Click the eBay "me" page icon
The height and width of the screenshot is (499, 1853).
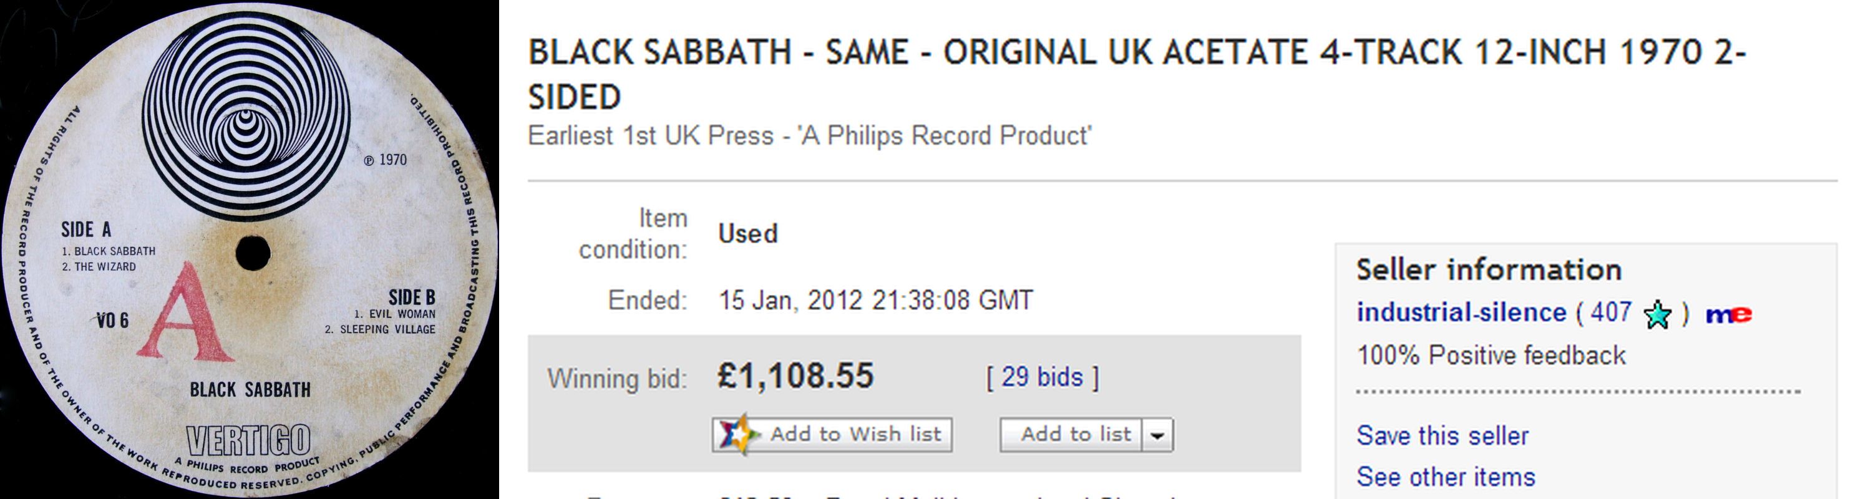1728,315
